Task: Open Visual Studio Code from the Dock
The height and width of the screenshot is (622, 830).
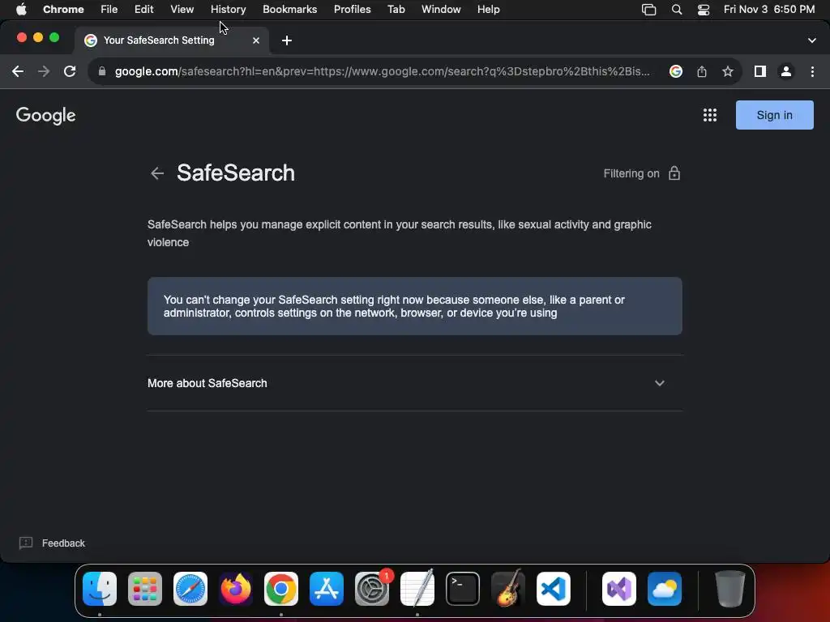Action: [554, 589]
